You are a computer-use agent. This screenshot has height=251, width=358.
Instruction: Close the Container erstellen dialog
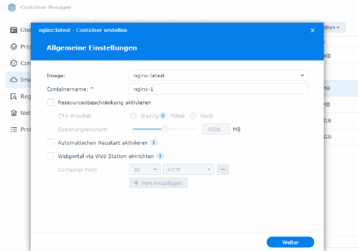coord(313,30)
